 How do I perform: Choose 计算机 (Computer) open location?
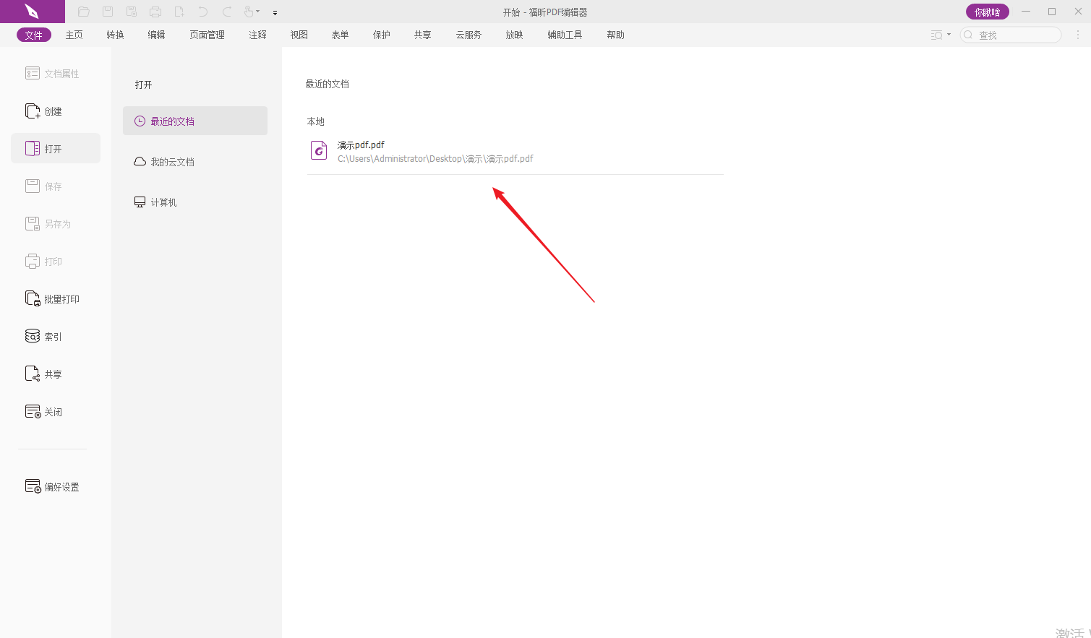coord(163,202)
